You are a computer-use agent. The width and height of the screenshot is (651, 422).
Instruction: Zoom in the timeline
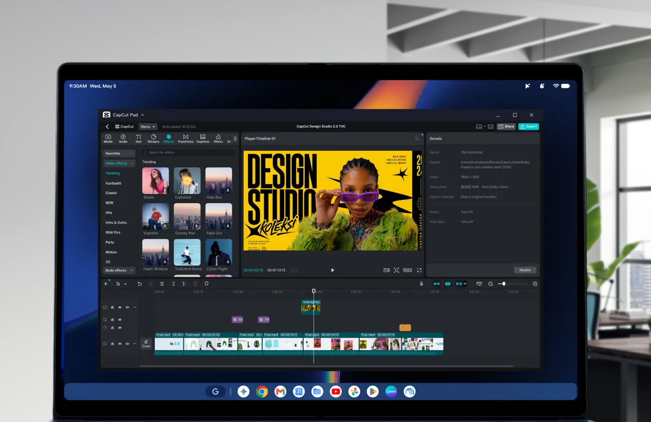[x=535, y=284]
